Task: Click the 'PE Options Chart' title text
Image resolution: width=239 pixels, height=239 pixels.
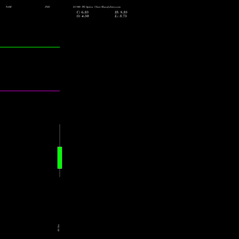Action: click(x=91, y=7)
